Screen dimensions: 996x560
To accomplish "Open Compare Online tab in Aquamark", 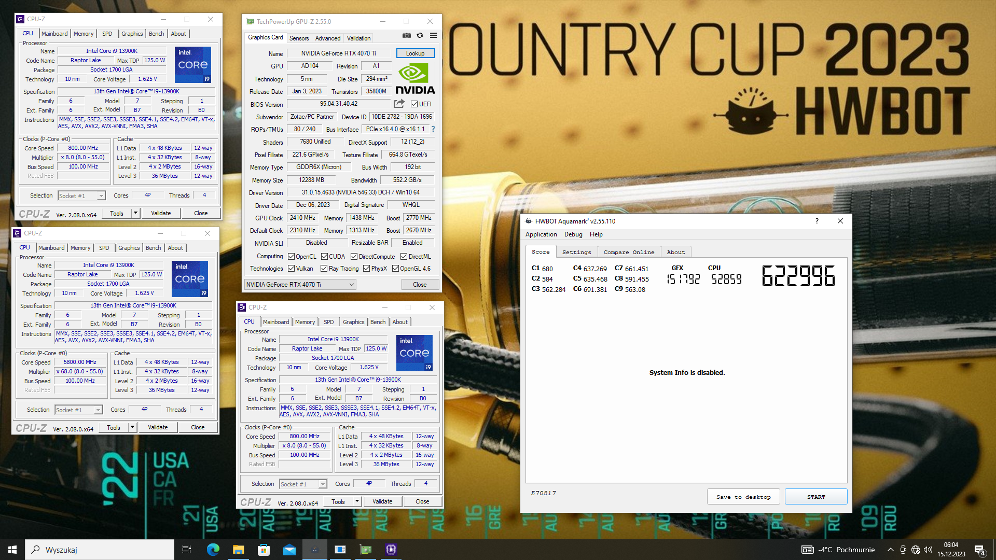I will 629,252.
